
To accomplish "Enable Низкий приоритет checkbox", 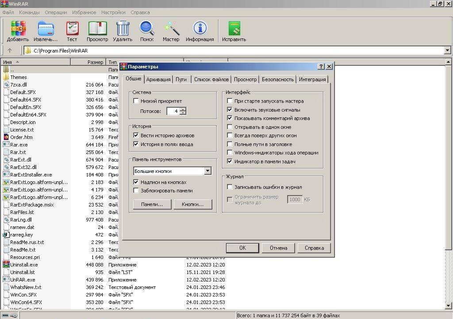I will coord(136,101).
